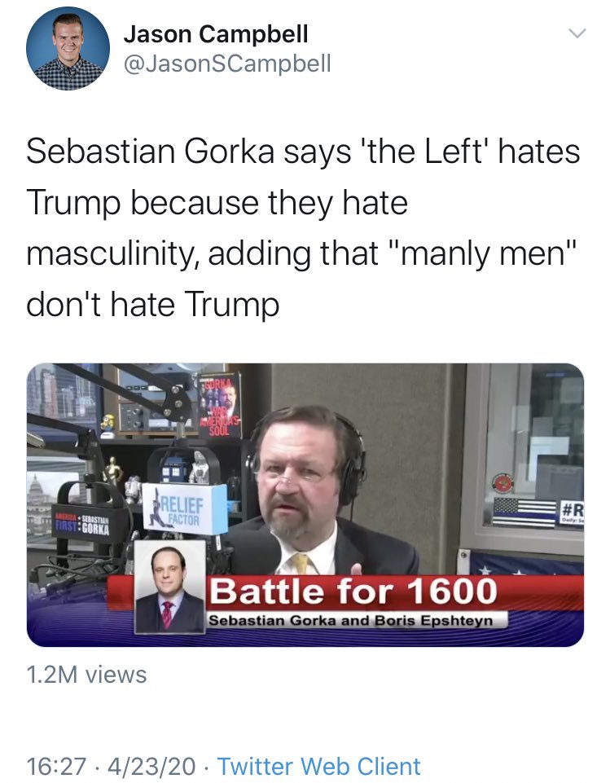Open Jason Campbell's profile avatar
The width and height of the screenshot is (610, 783).
(68, 48)
